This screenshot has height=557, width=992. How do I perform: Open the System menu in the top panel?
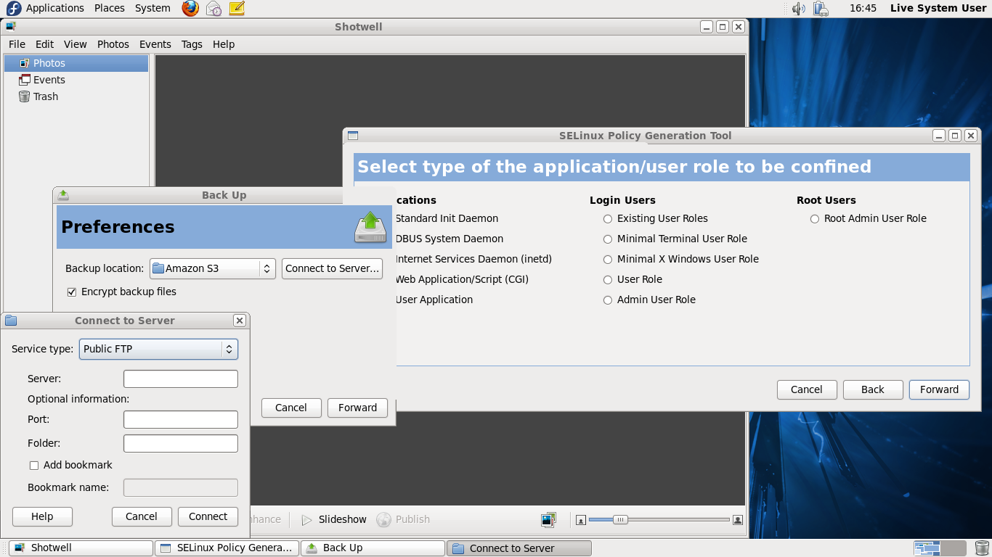point(153,8)
